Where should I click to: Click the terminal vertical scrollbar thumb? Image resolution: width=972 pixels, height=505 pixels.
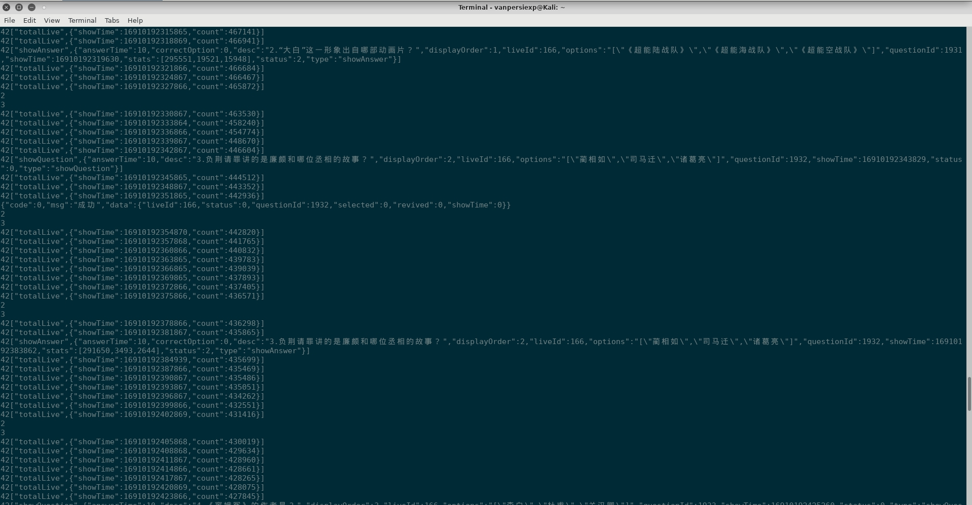(969, 394)
